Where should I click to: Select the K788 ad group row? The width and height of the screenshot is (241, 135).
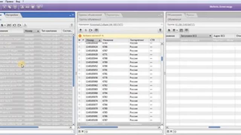tap(119, 58)
